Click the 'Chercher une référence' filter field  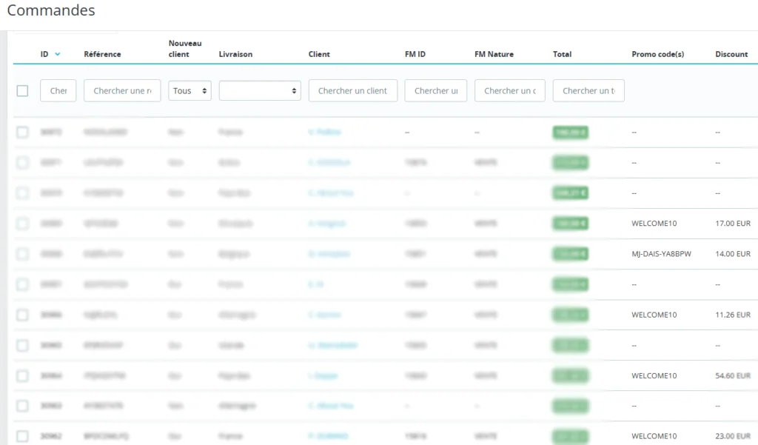tap(122, 90)
